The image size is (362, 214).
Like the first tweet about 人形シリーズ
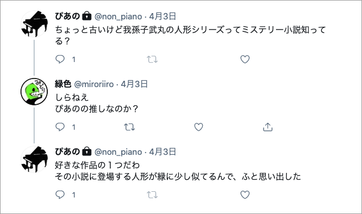(245, 59)
